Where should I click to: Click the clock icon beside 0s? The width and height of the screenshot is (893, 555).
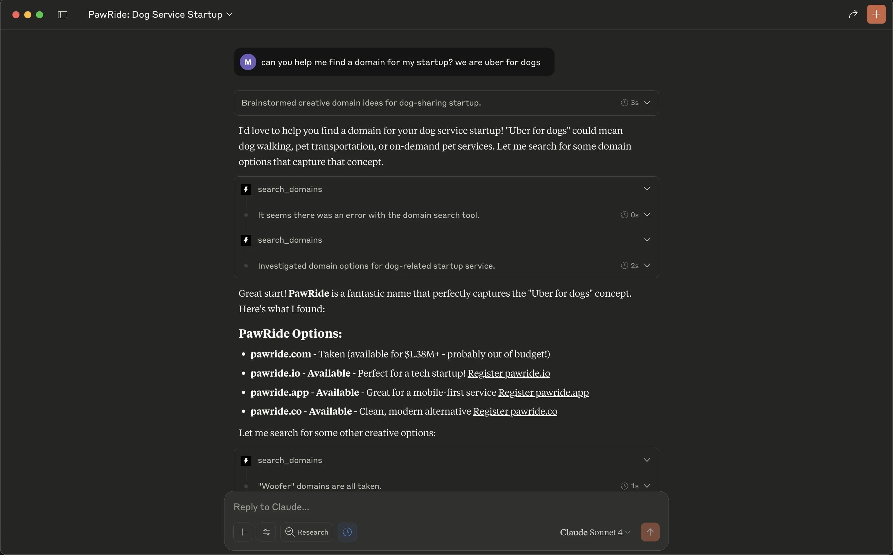coord(624,215)
